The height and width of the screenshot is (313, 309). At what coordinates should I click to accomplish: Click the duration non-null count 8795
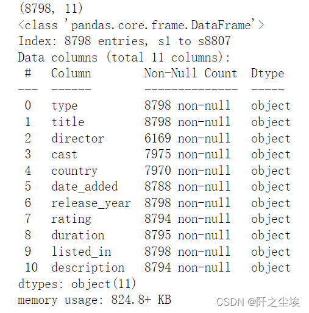click(187, 235)
